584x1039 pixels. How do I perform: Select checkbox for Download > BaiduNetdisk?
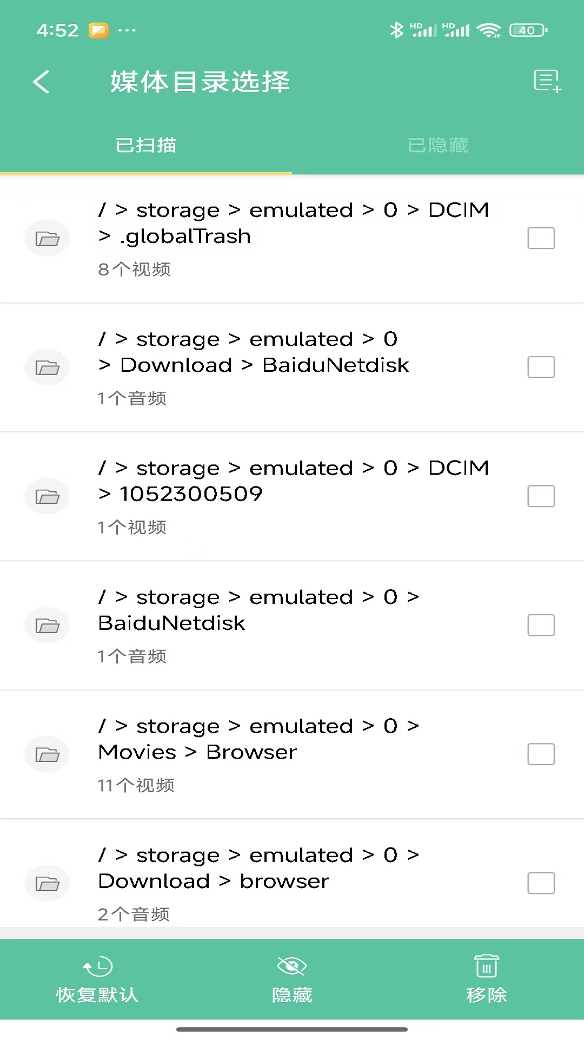pos(541,367)
